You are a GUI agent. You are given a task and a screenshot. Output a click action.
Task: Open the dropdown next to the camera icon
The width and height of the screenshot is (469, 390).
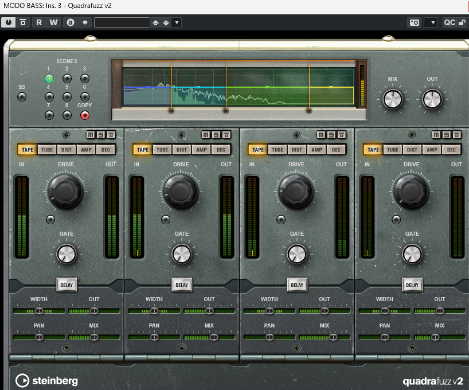(432, 22)
